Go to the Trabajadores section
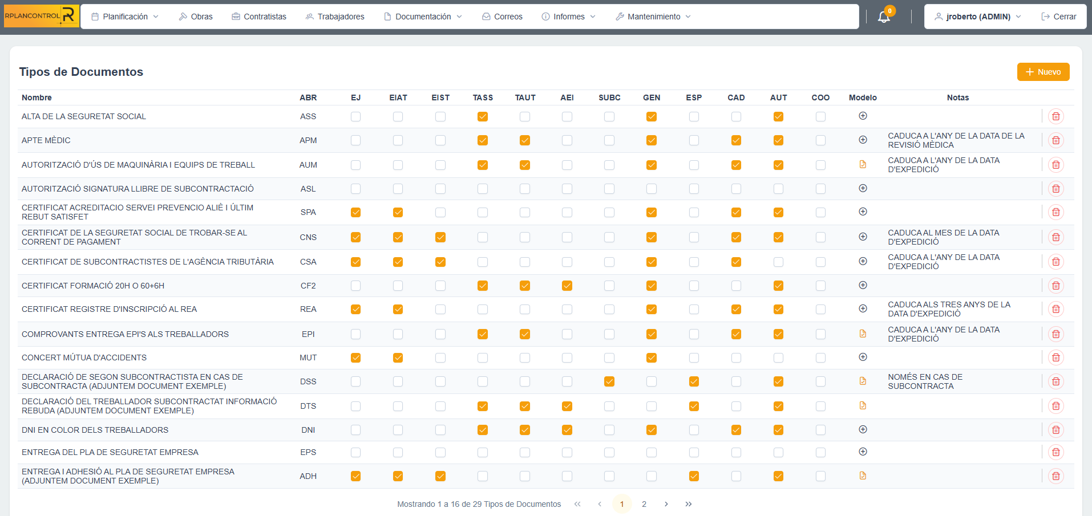The height and width of the screenshot is (516, 1092). tap(335, 17)
